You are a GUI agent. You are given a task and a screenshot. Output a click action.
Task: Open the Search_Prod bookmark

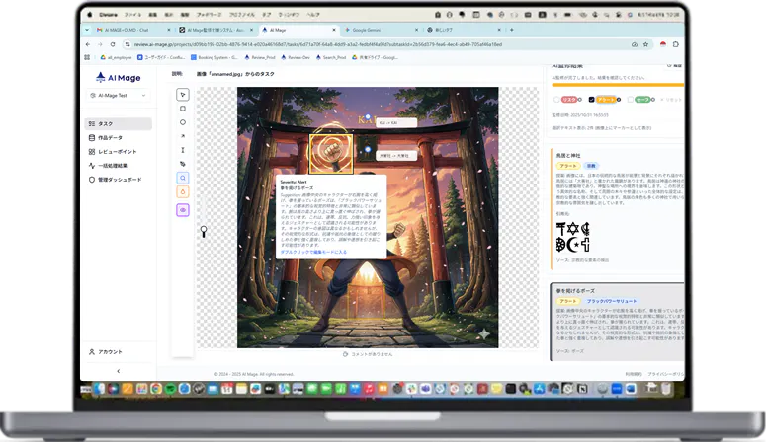pos(331,57)
